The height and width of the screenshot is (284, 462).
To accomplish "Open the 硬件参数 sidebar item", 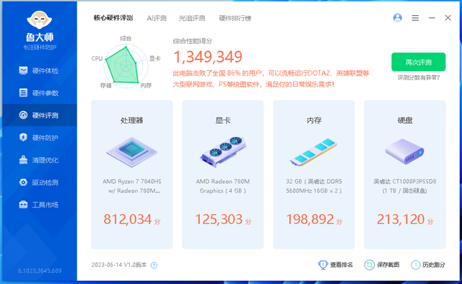I will (x=40, y=93).
